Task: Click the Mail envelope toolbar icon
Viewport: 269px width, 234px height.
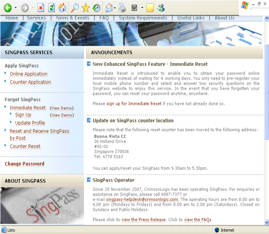Action: (109, 8)
